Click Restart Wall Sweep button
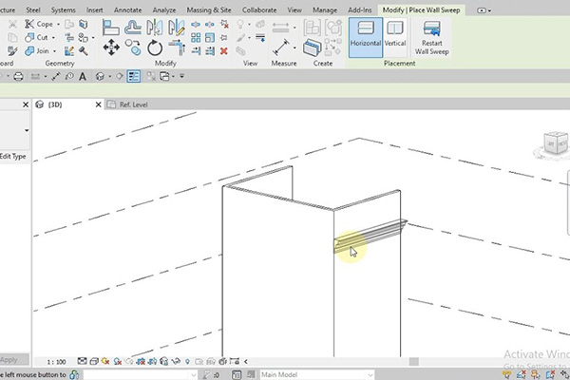570x380 pixels. pyautogui.click(x=432, y=37)
